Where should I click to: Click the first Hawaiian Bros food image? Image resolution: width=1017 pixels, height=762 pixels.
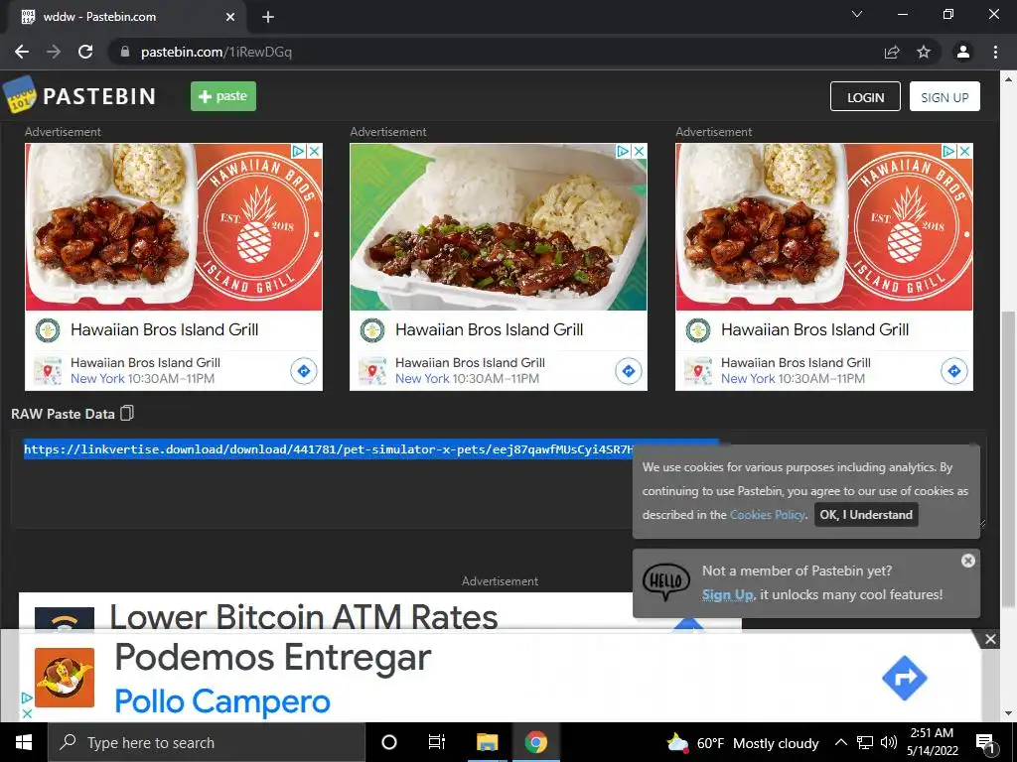[174, 227]
